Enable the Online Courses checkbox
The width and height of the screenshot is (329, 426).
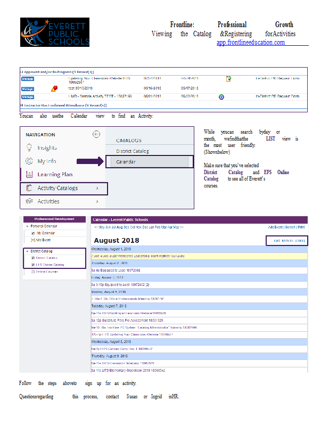click(x=33, y=272)
